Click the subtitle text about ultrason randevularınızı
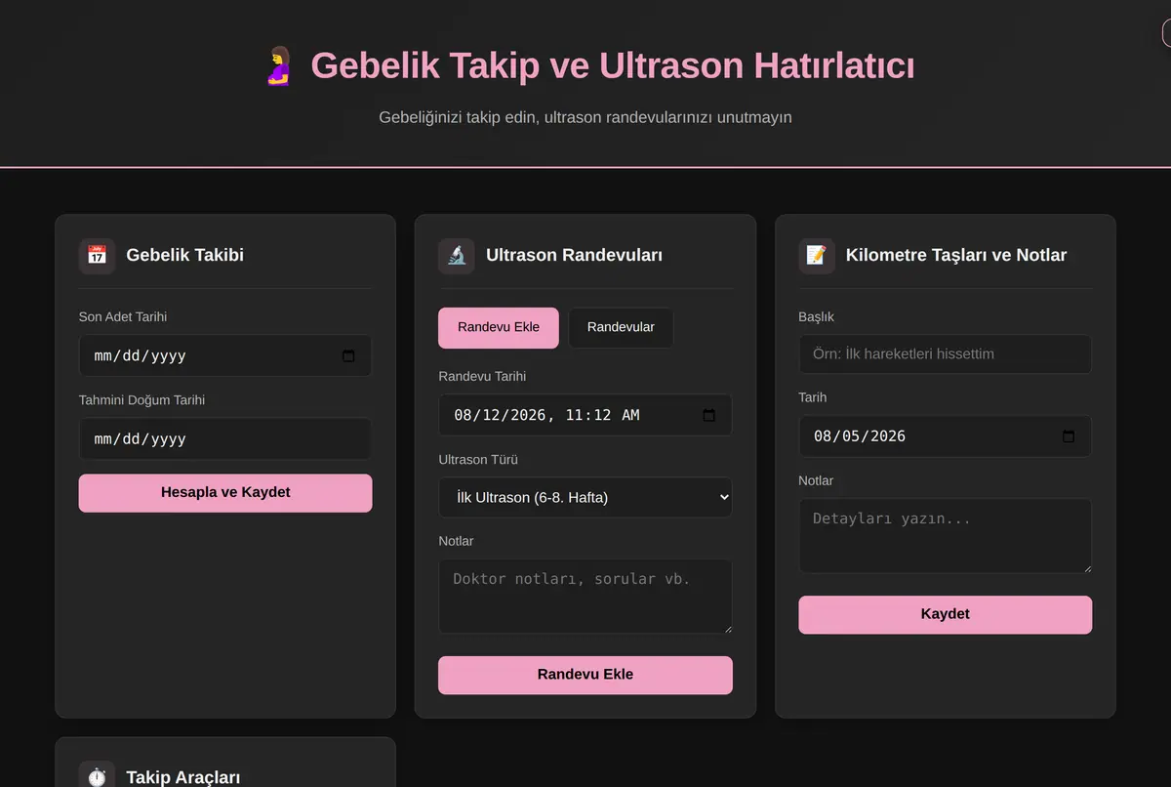The height and width of the screenshot is (787, 1171). [585, 117]
